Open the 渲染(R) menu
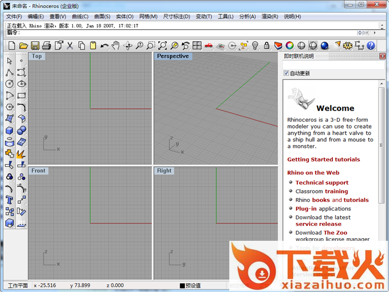 click(x=270, y=16)
